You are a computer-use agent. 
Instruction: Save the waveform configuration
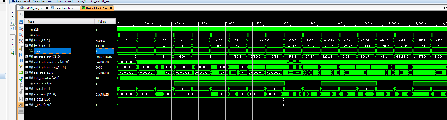point(21,22)
